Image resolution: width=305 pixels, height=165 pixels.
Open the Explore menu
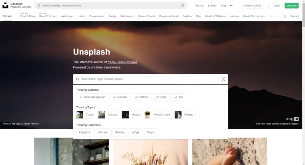pos(212,6)
